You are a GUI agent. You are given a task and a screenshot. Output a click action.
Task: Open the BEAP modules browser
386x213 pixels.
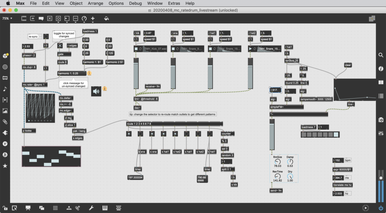coord(5,155)
